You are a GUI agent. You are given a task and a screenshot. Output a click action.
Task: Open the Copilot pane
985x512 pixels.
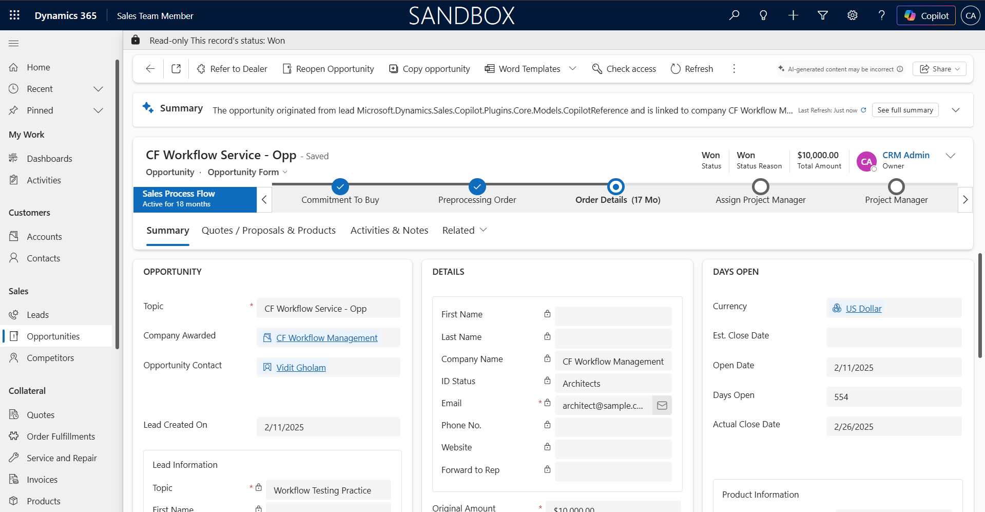click(x=926, y=15)
